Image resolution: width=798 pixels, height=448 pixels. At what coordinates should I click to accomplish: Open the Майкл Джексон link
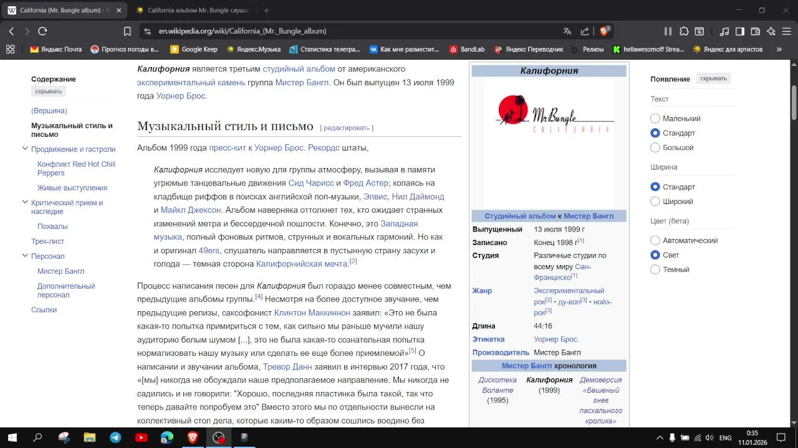click(x=191, y=210)
